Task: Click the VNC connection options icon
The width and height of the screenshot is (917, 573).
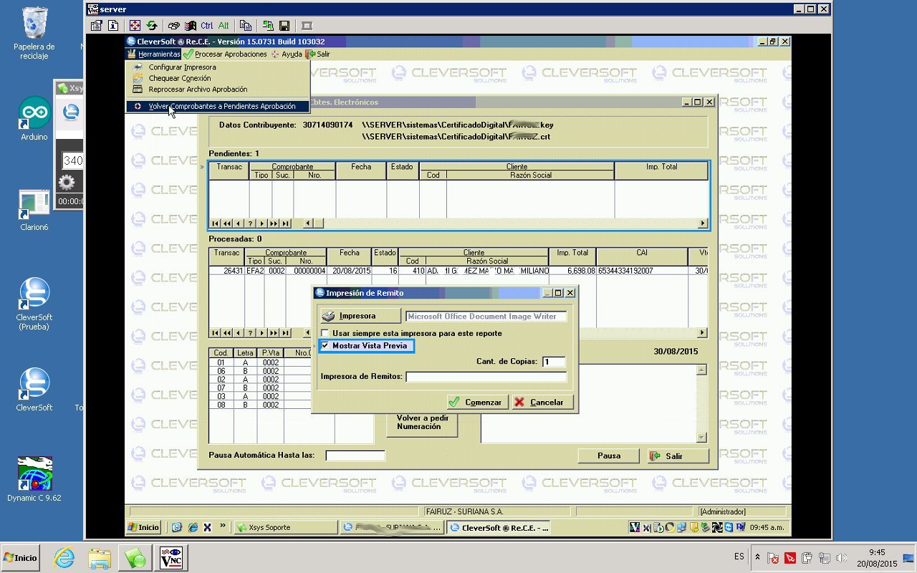Action: click(x=96, y=26)
